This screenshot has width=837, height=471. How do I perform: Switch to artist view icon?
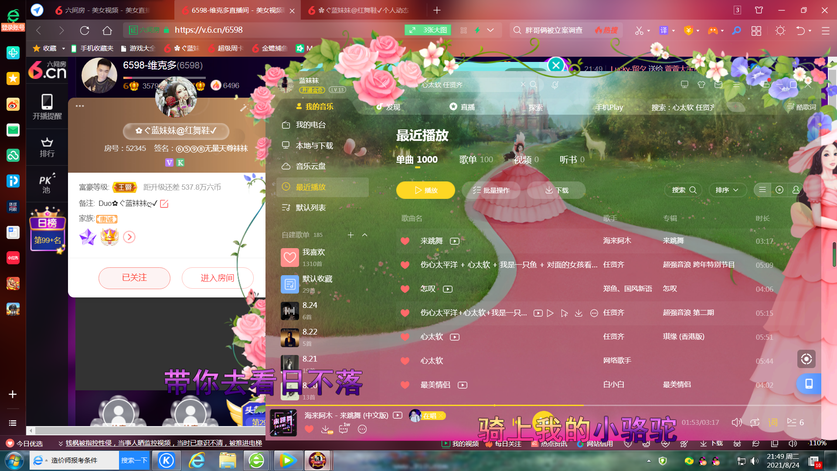[x=796, y=190]
